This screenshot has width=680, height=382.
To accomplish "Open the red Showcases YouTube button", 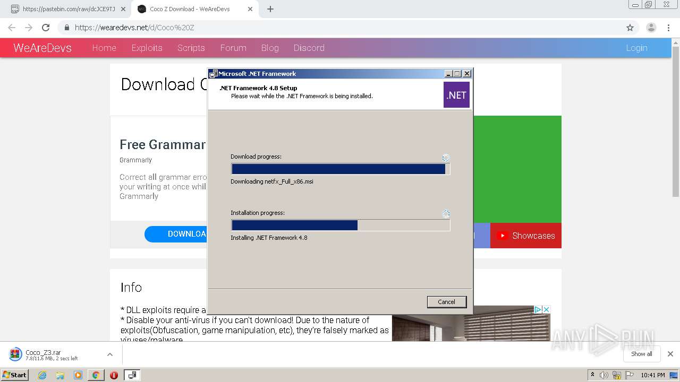I will 525,236.
